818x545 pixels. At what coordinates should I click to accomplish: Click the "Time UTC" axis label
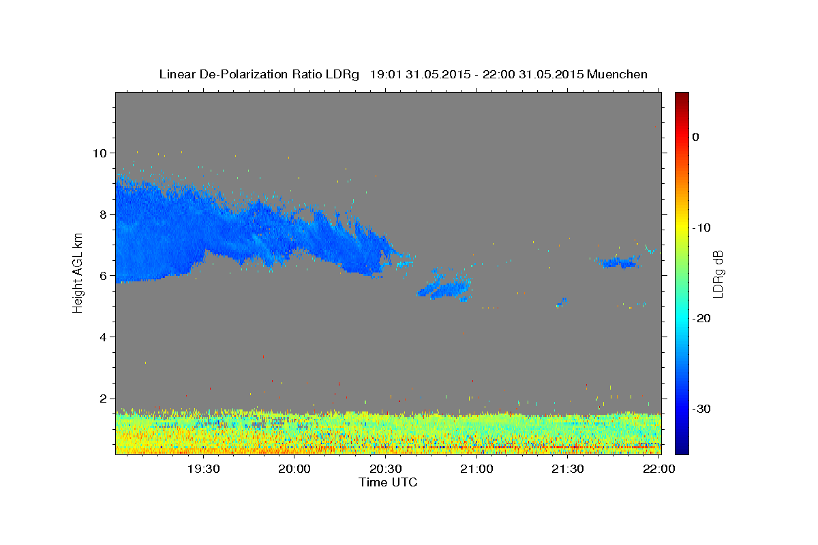388,482
